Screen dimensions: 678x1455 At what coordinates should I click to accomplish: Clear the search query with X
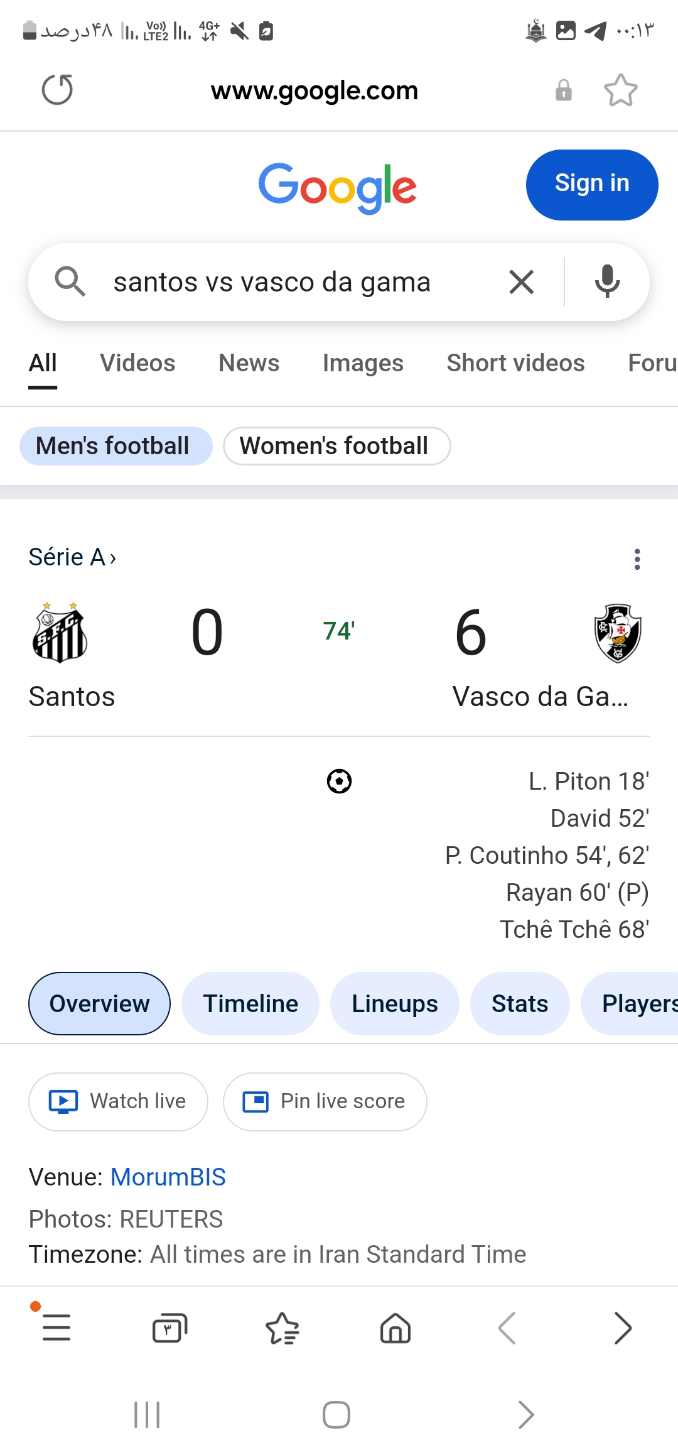[x=521, y=282]
